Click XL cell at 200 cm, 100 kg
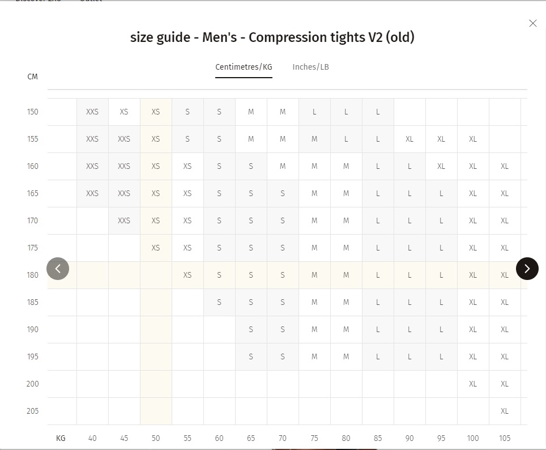The image size is (546, 450). (473, 384)
